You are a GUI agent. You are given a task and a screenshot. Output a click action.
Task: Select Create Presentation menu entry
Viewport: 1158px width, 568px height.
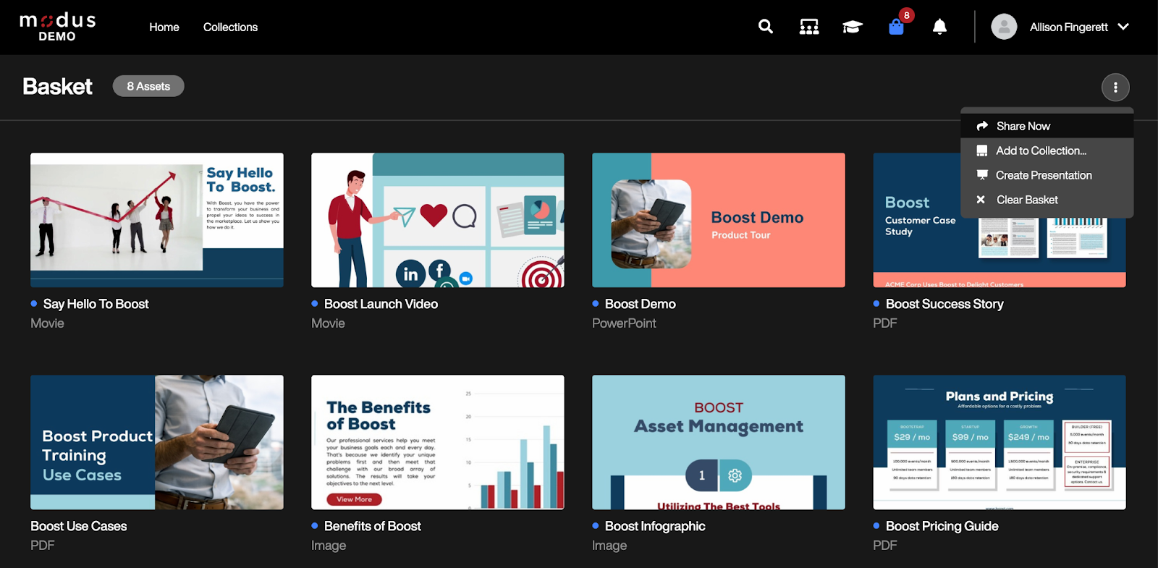point(1043,175)
